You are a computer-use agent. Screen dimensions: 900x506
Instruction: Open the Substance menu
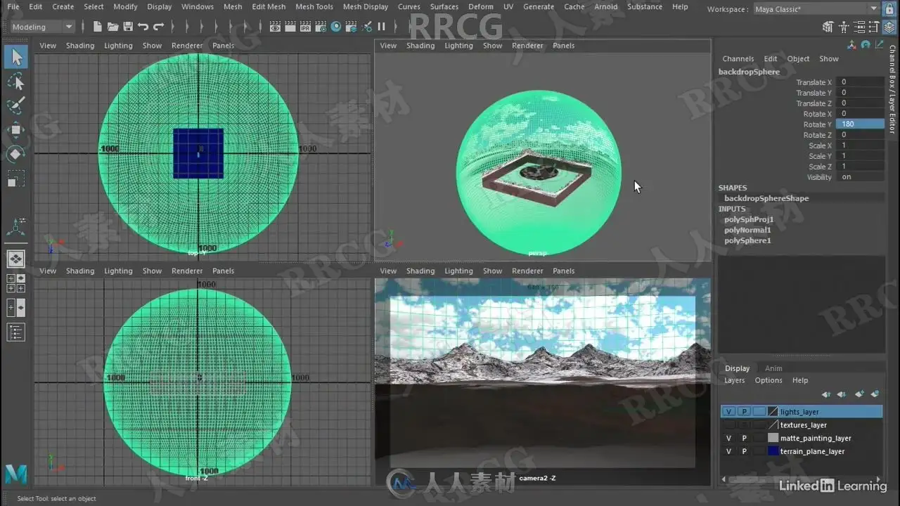[645, 7]
